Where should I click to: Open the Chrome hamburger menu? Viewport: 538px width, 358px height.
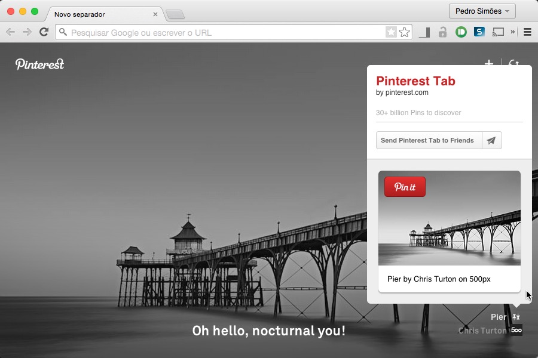(x=527, y=32)
